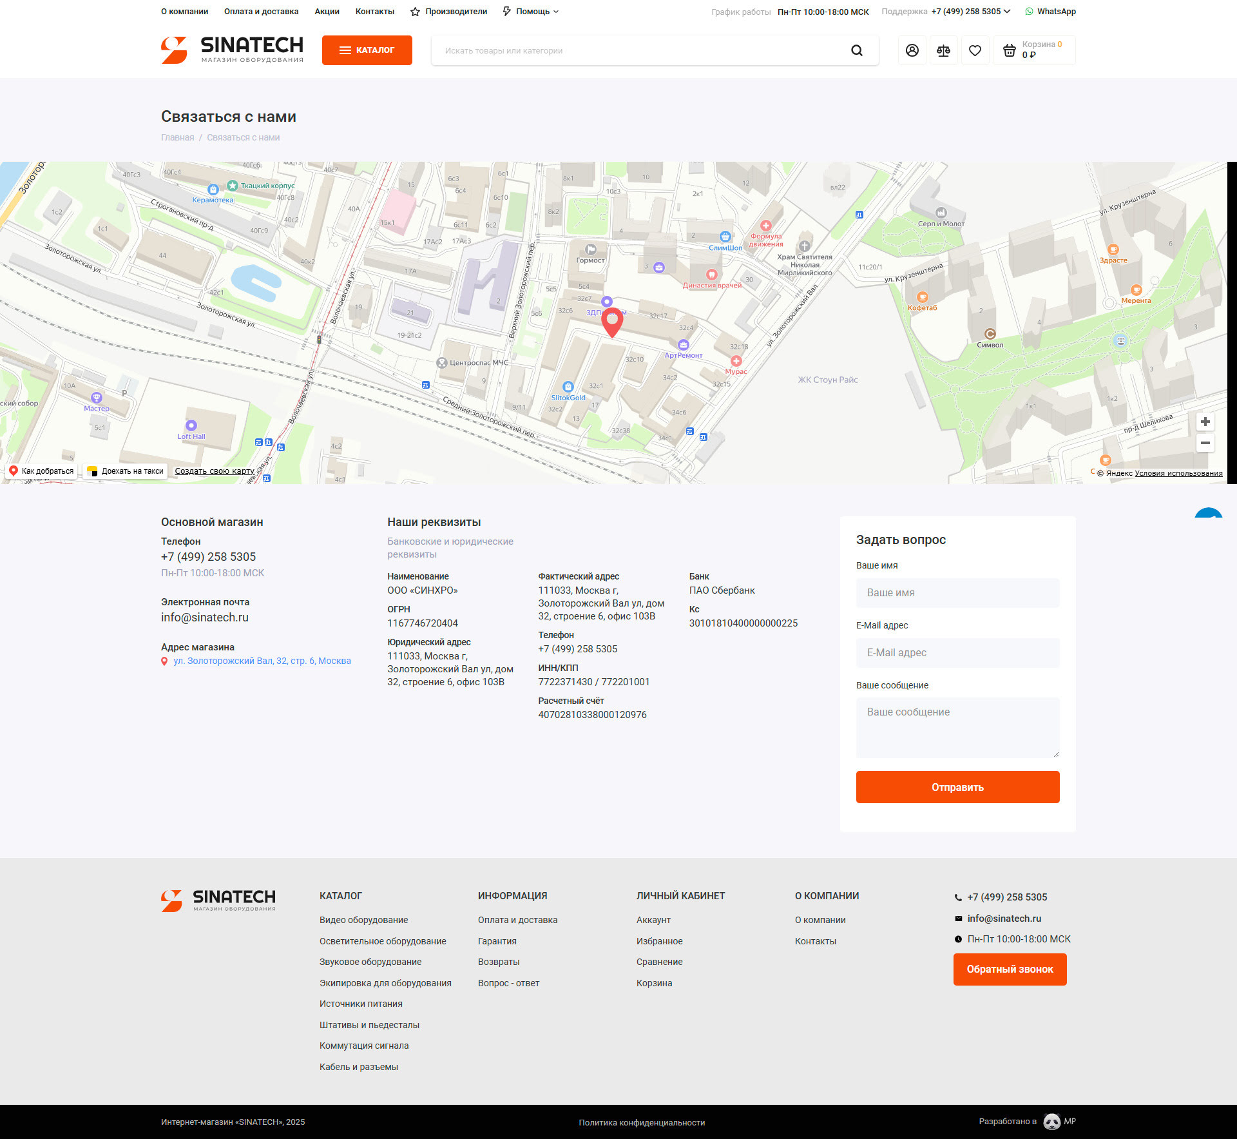Click the red location pin on map
The image size is (1237, 1139).
click(x=612, y=322)
